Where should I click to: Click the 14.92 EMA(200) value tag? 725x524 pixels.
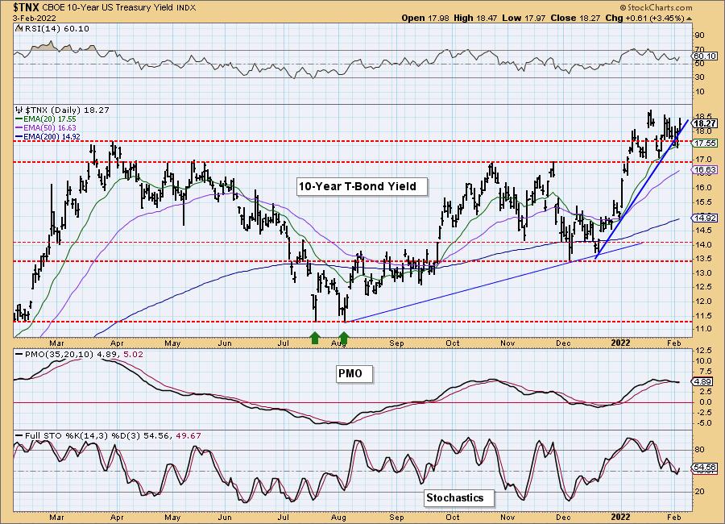pyautogui.click(x=706, y=218)
